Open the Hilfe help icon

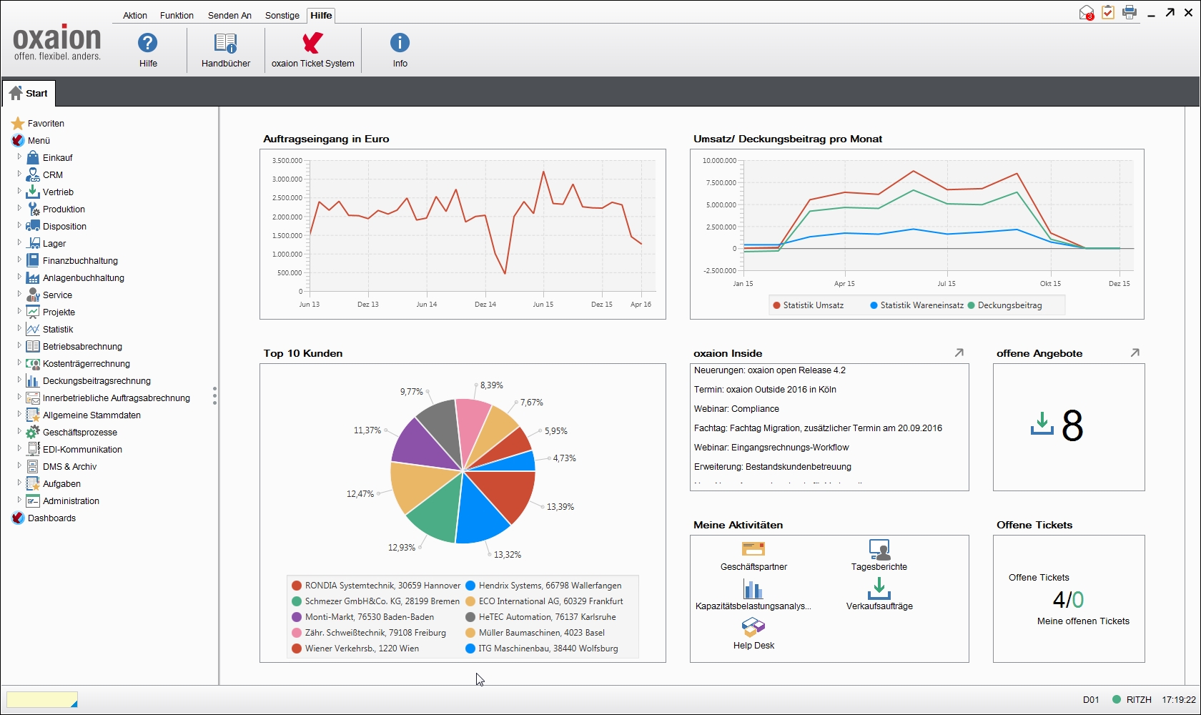tap(148, 49)
